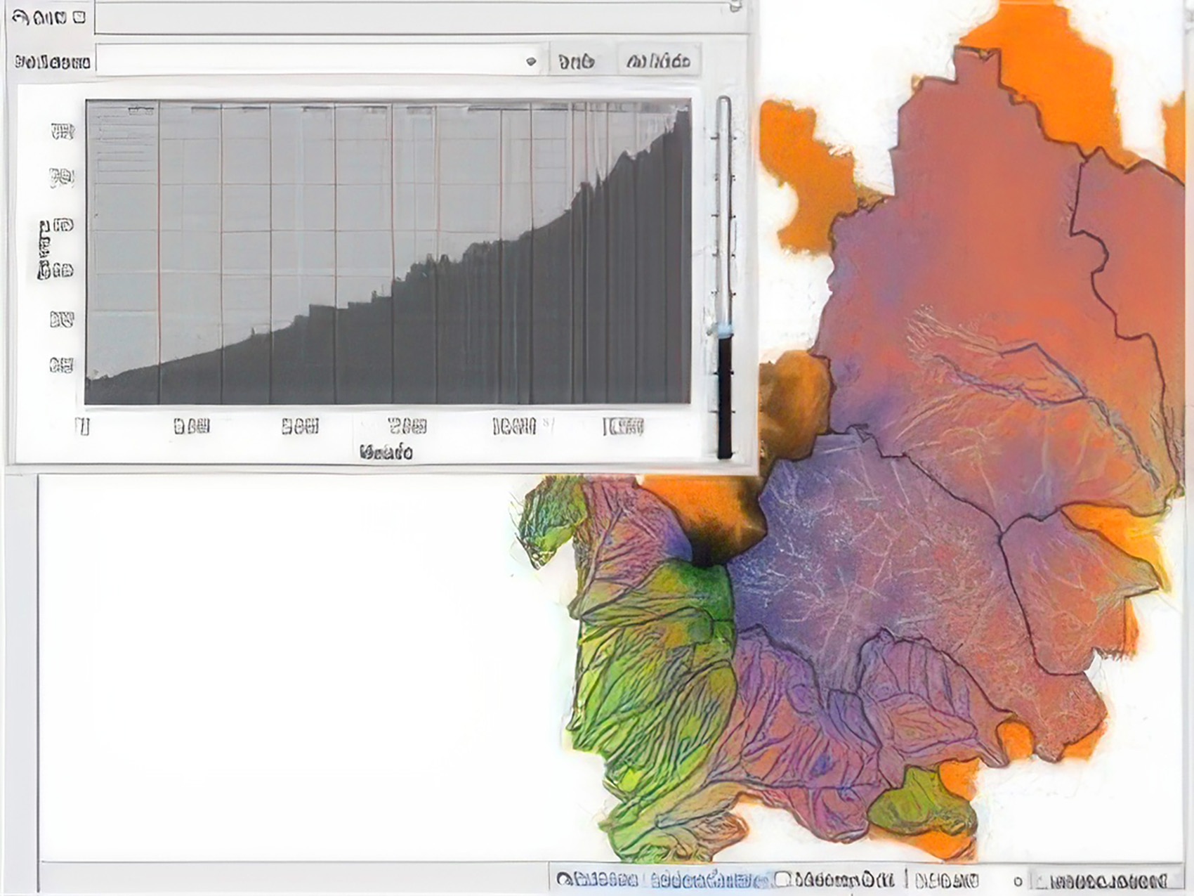This screenshot has width=1194, height=896.
Task: Click the dark filled area of the profile chart
Action: coord(492,337)
